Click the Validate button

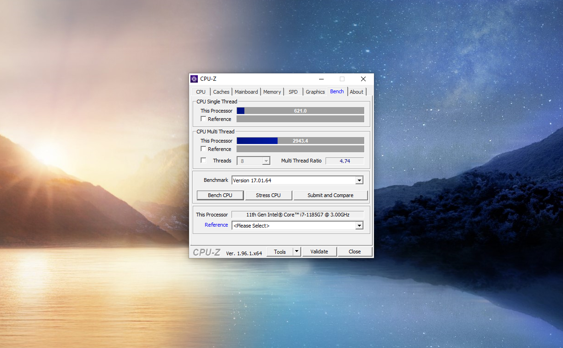click(319, 252)
